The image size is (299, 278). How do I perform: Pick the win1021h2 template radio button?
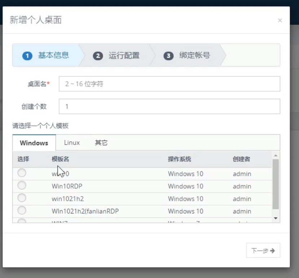pyautogui.click(x=22, y=198)
